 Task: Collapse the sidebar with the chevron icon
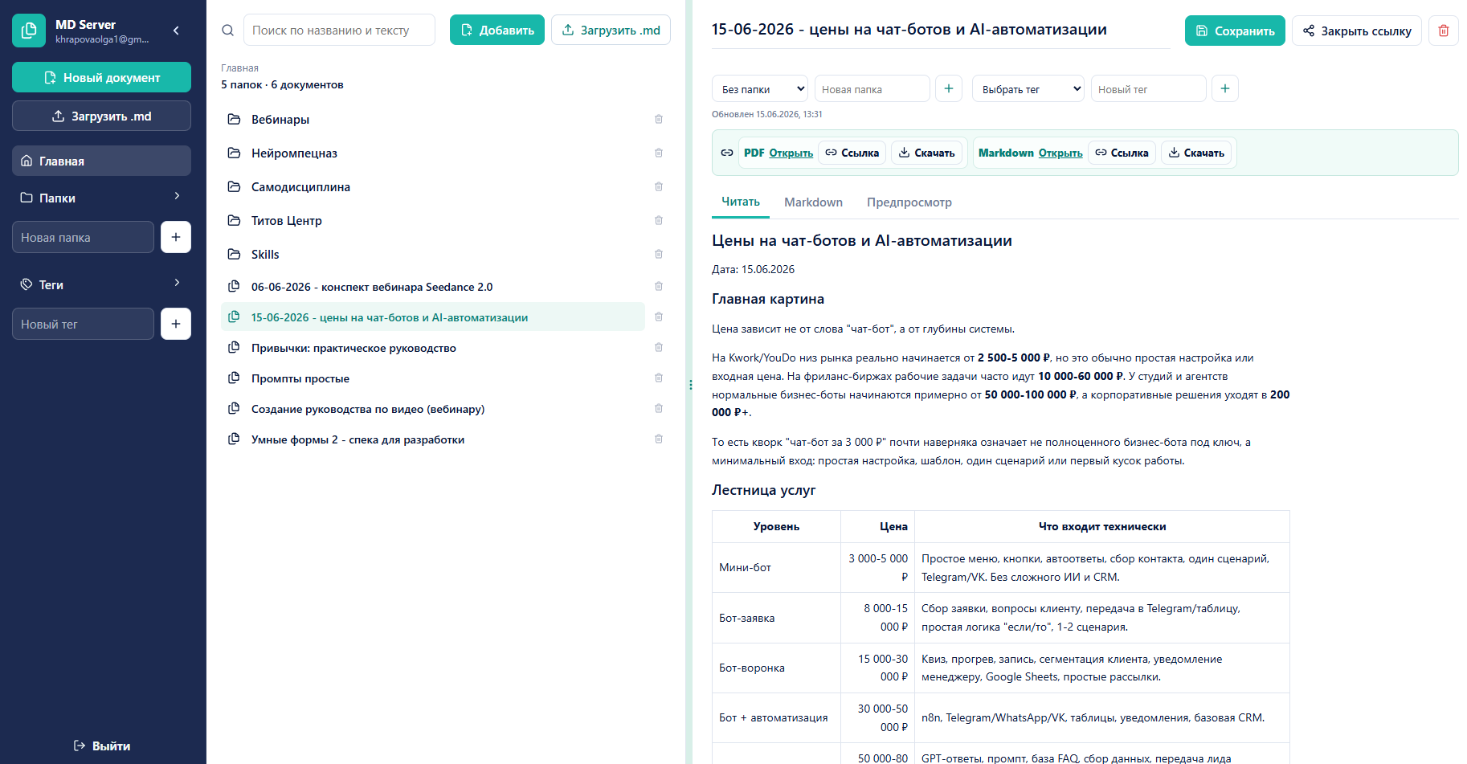[x=176, y=31]
